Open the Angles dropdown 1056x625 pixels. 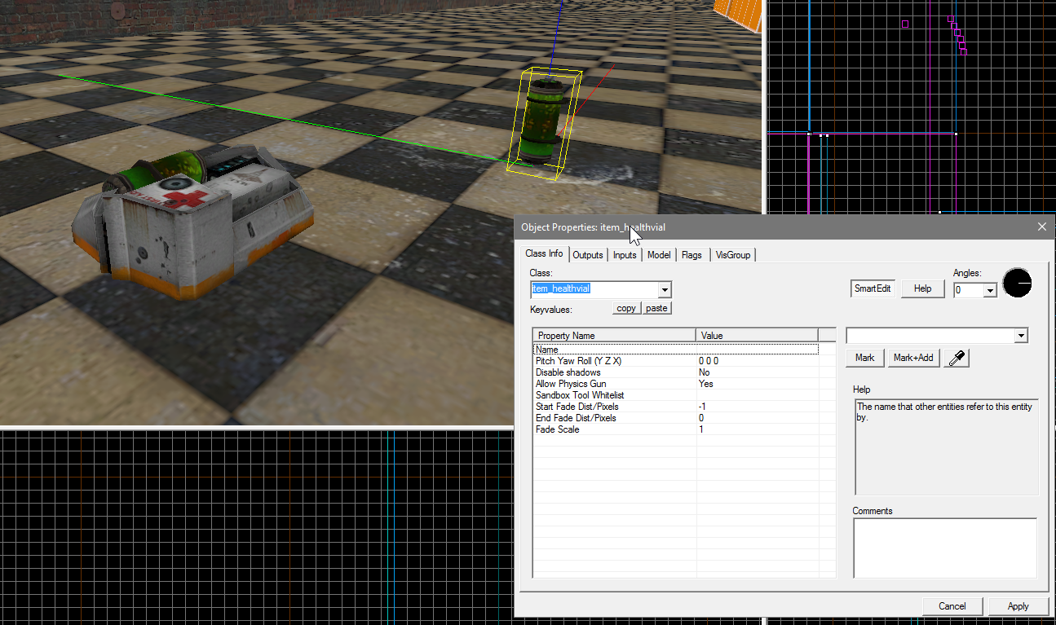pyautogui.click(x=988, y=289)
